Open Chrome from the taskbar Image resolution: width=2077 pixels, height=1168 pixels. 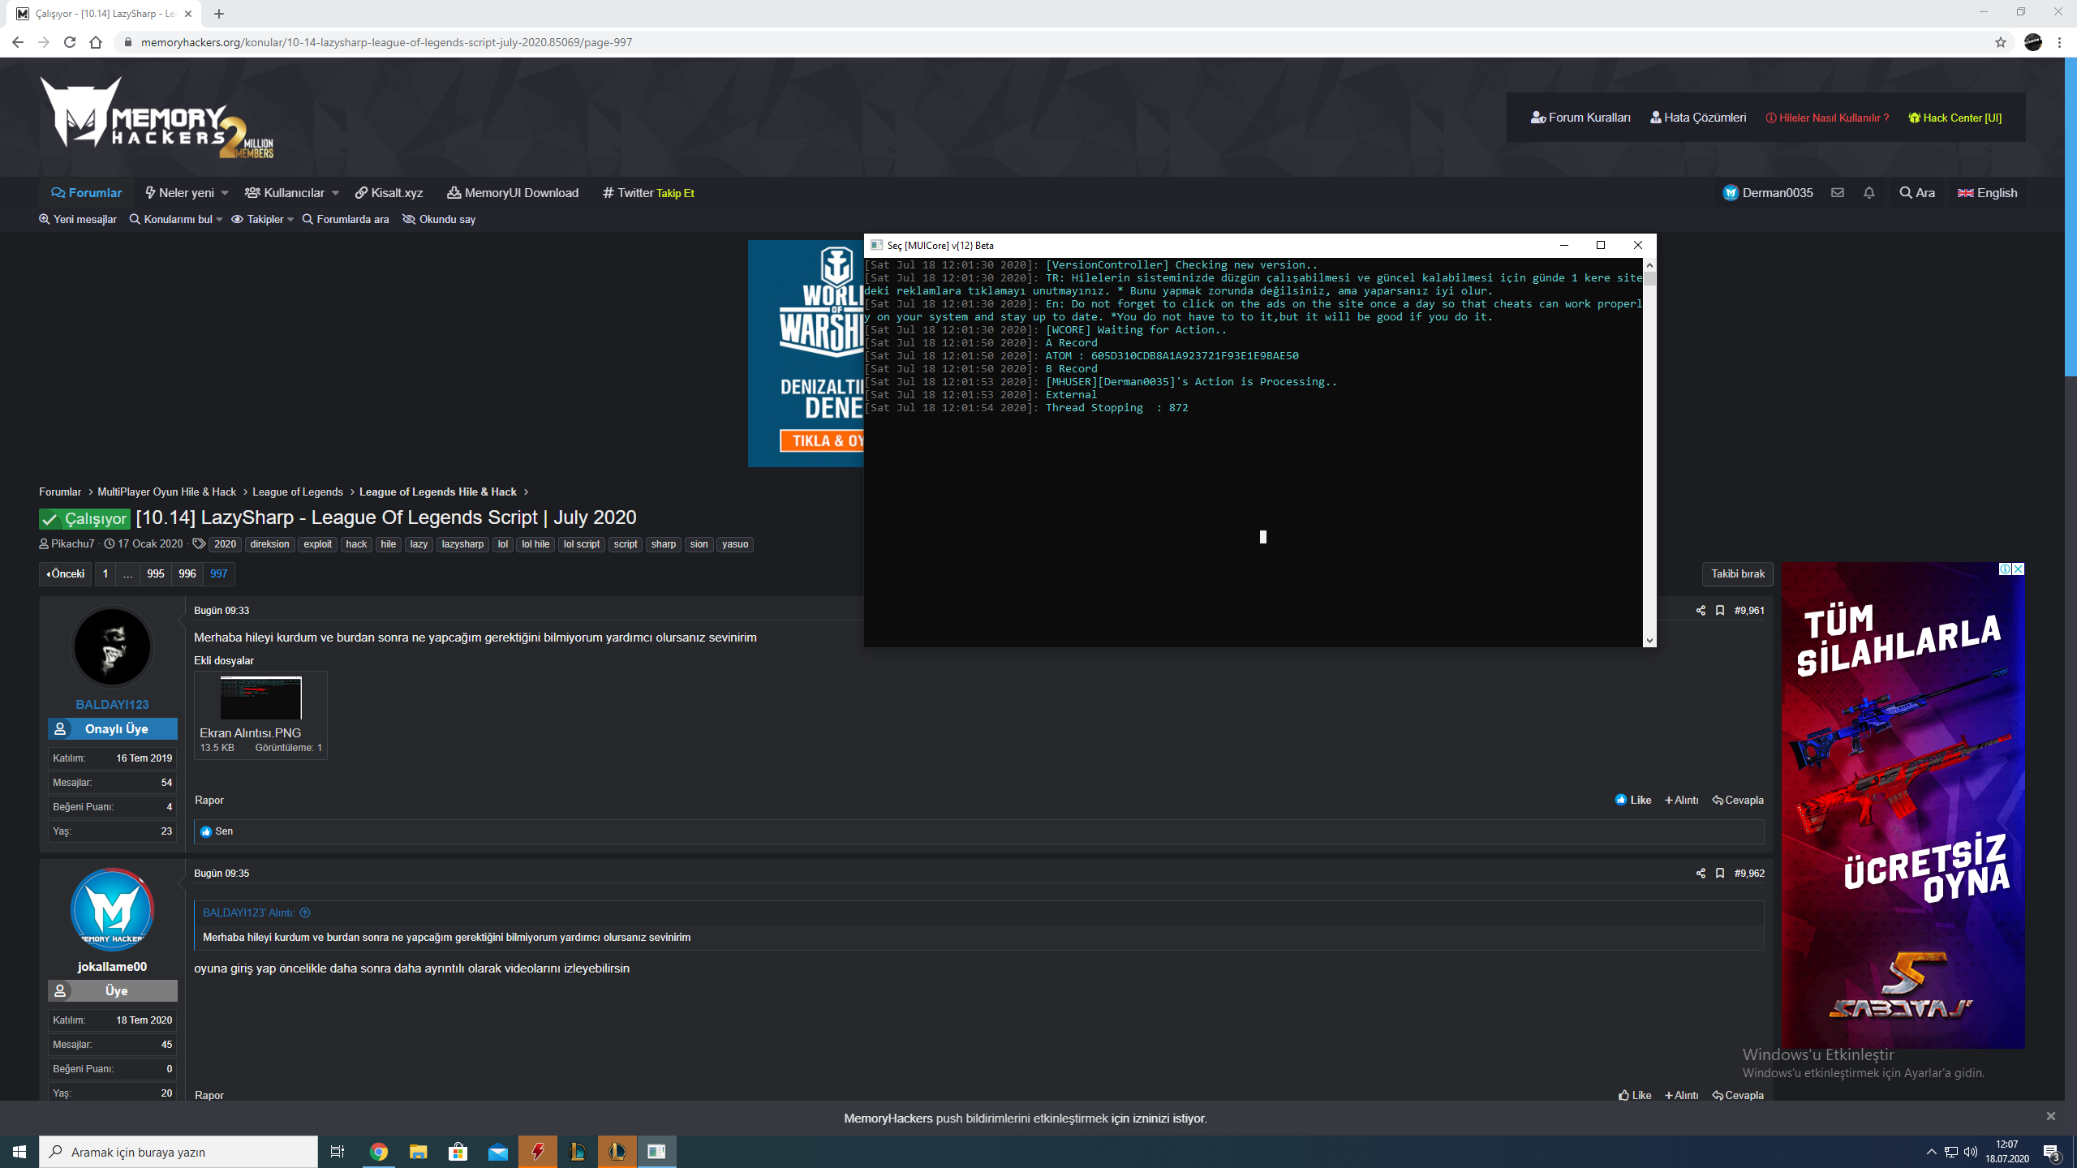pyautogui.click(x=379, y=1152)
